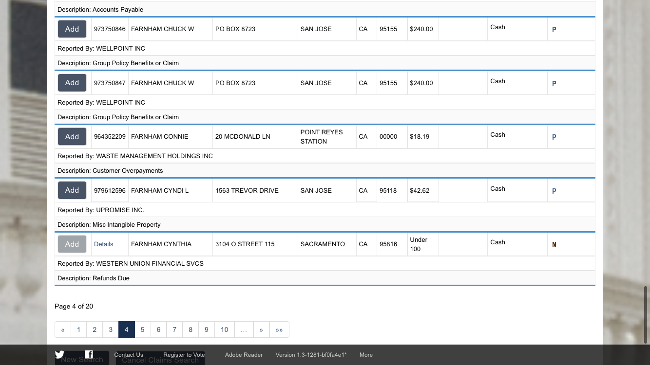Click the P status icon for property 973750847

554,83
